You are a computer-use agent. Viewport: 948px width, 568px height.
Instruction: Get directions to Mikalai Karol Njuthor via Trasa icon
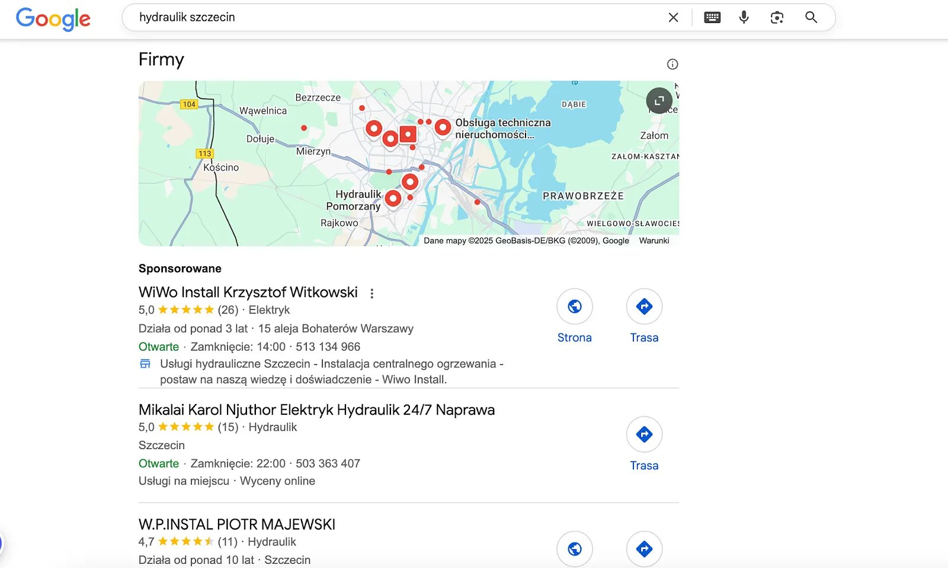(644, 434)
